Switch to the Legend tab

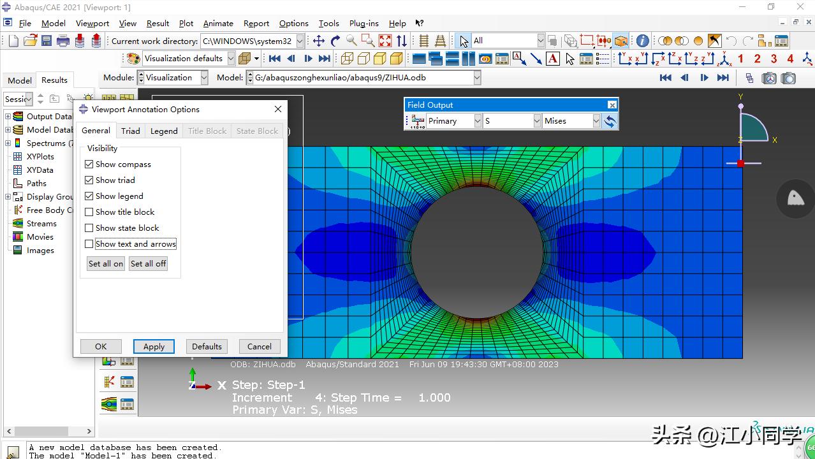(164, 131)
